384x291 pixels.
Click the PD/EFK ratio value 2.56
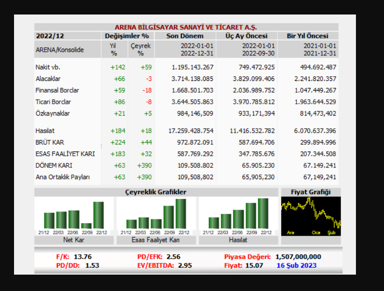click(174, 257)
